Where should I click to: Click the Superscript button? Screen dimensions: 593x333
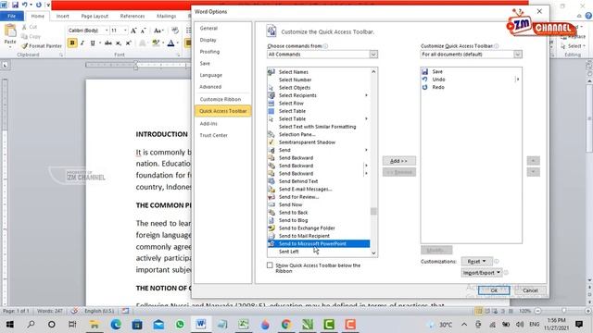pyautogui.click(x=128, y=43)
